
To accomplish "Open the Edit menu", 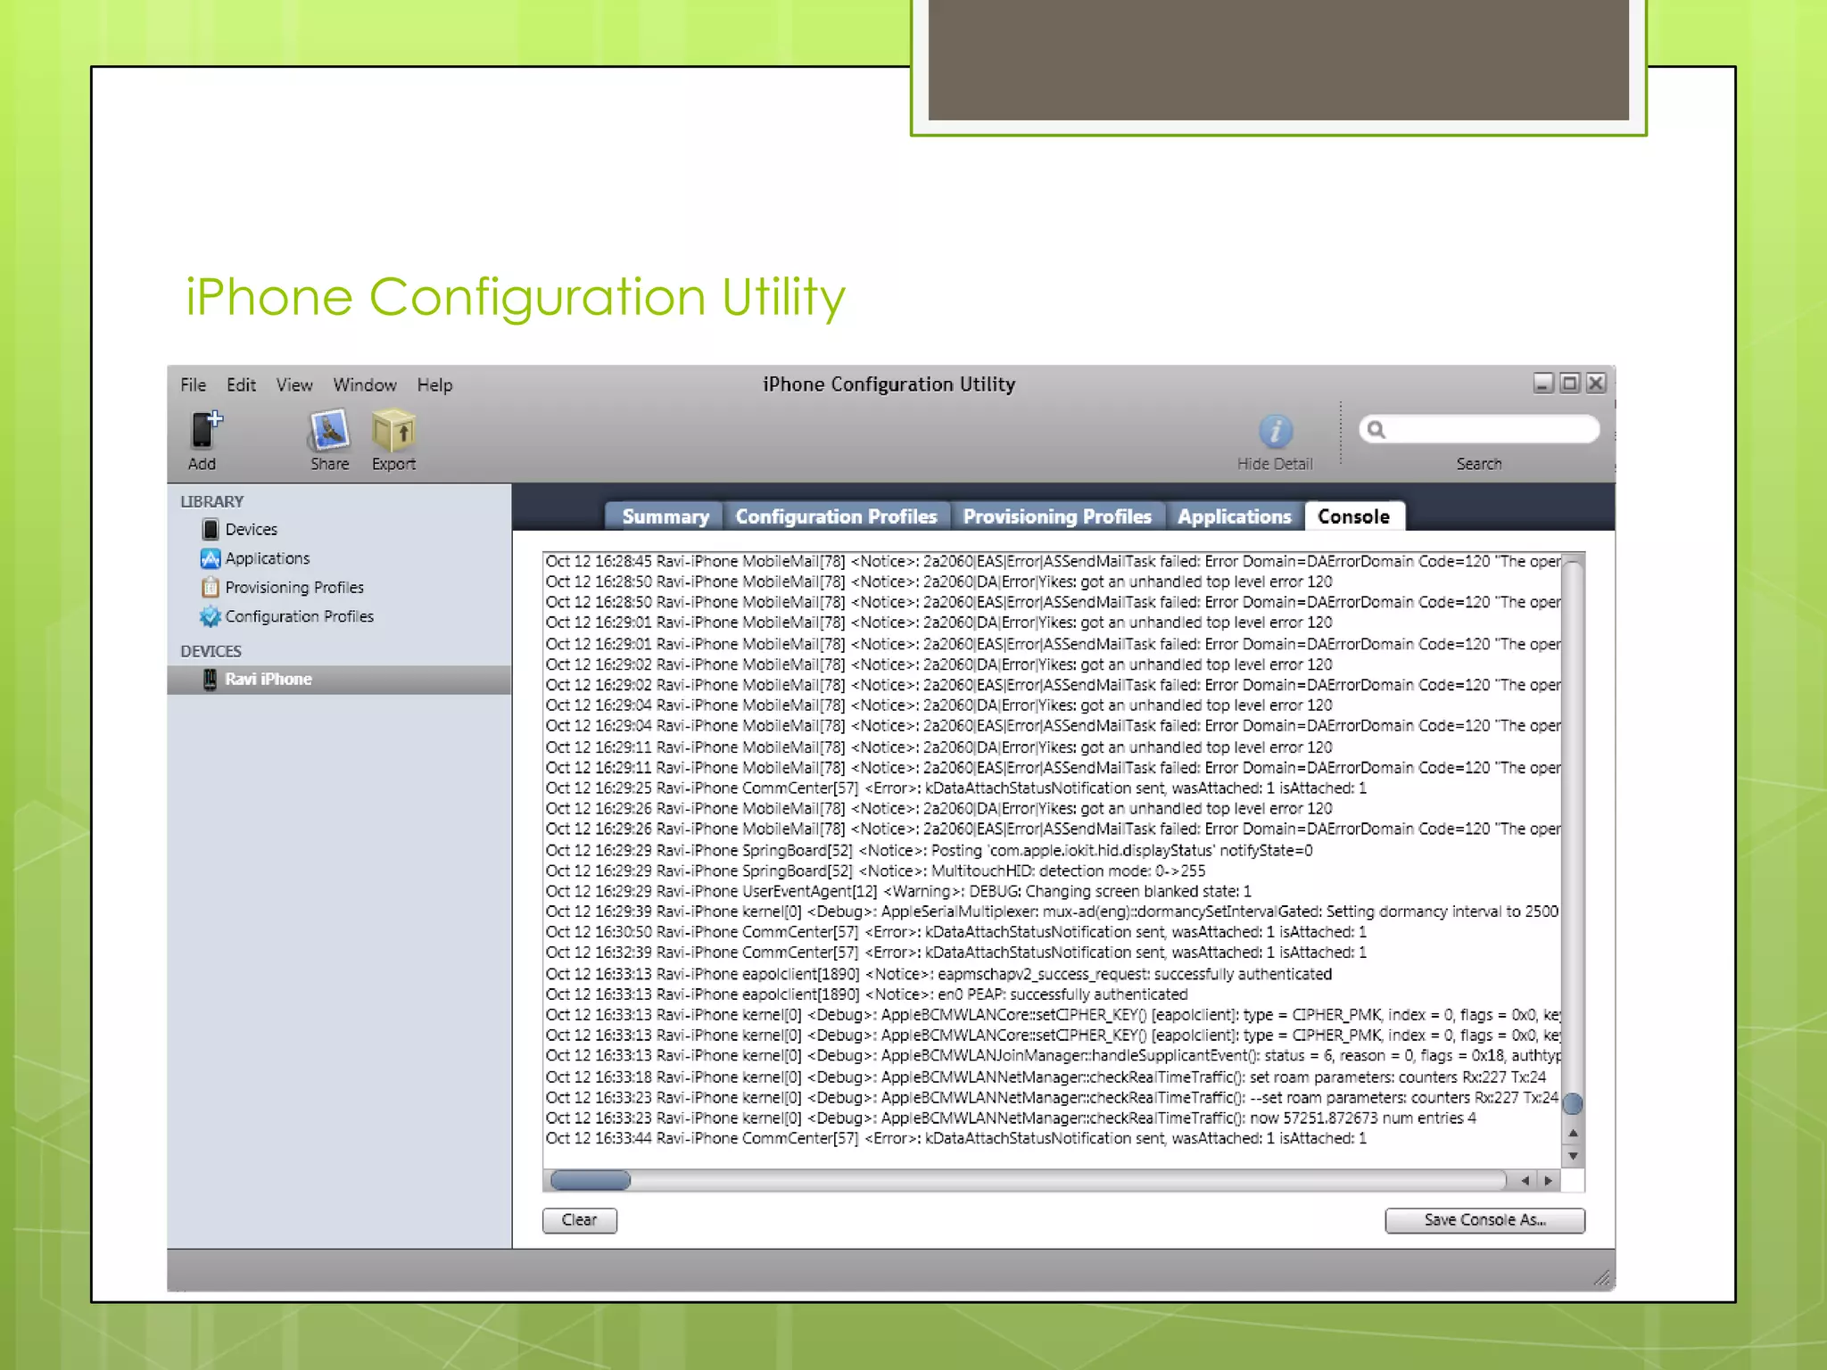I will pos(241,384).
